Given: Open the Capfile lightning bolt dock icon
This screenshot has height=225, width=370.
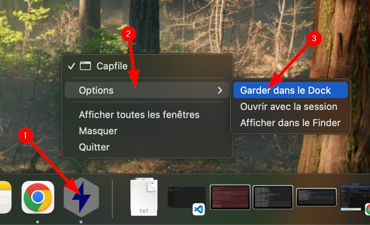Looking at the screenshot, I should coord(81,197).
